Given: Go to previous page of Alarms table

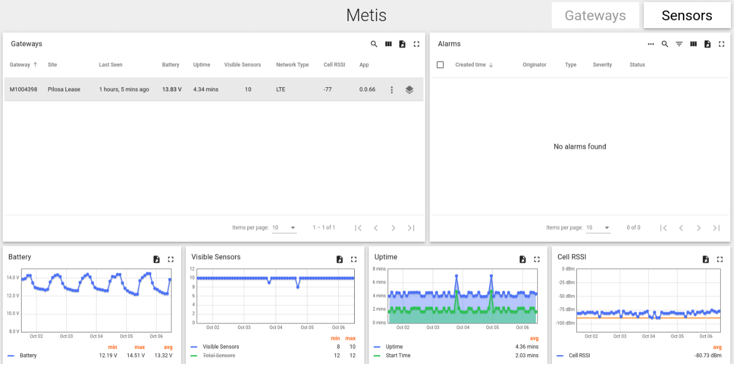Looking at the screenshot, I should [x=681, y=228].
